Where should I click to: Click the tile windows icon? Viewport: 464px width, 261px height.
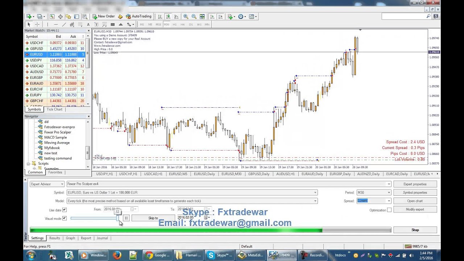pos(202,16)
